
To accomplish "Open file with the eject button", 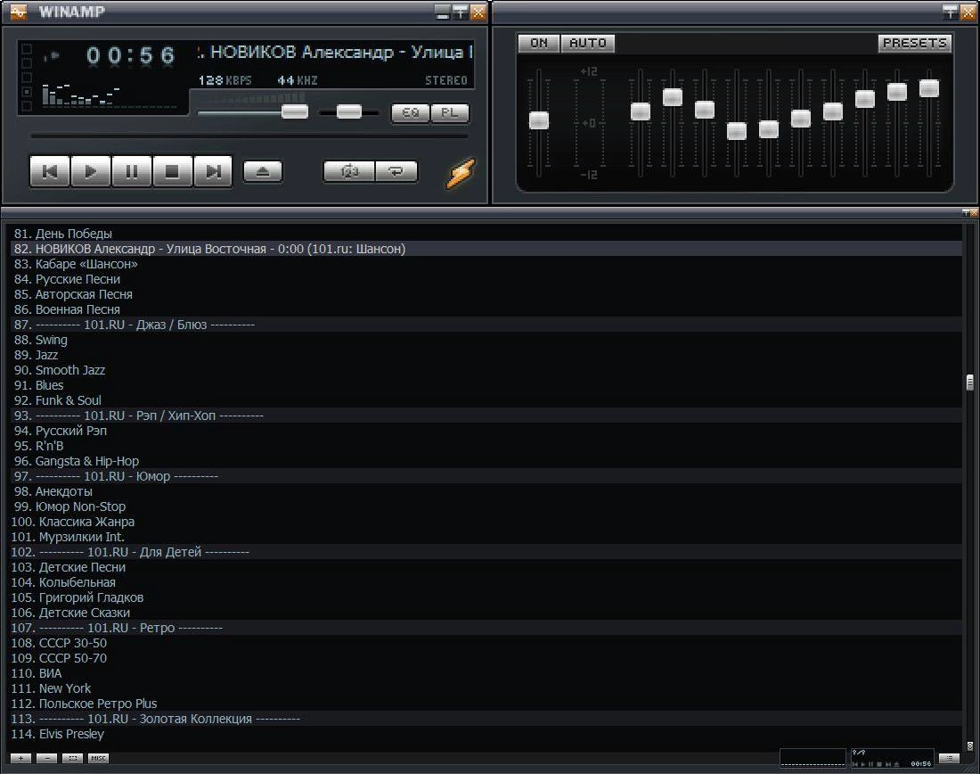I will click(263, 171).
